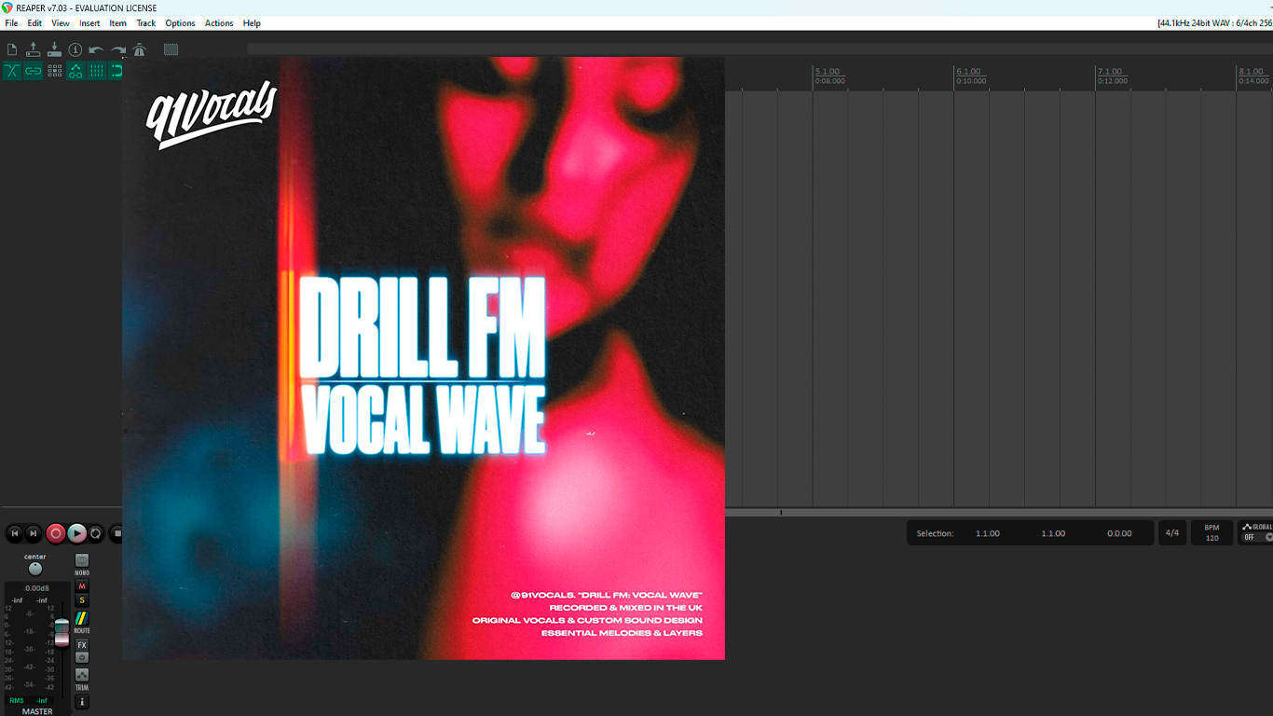Toggle master MONO button
Viewport: 1273px width, 716px height.
point(82,561)
